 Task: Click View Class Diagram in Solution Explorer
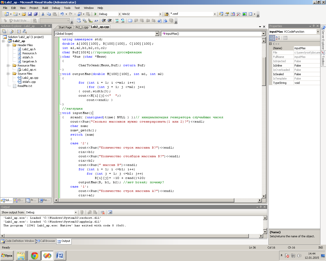(x=25, y=31)
